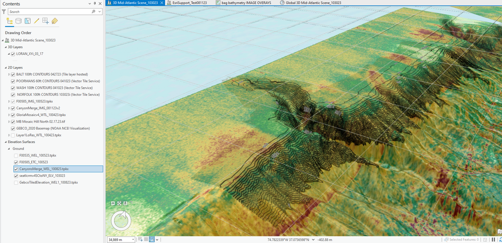Switch to List By Data Source view

[x=19, y=21]
